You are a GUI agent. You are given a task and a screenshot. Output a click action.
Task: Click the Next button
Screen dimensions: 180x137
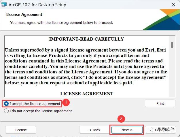click(x=127, y=130)
